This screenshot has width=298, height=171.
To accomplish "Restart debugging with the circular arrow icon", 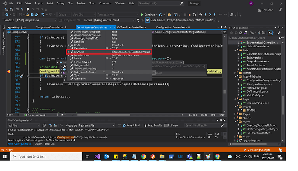I will (194, 15).
